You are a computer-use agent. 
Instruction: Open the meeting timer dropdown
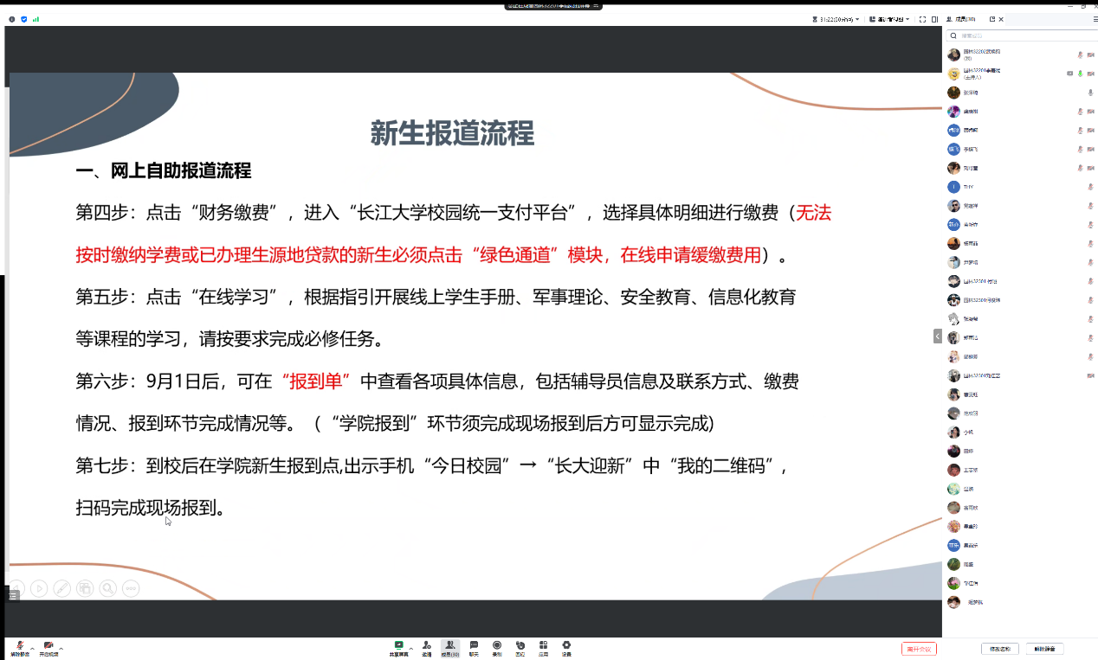[x=836, y=19]
